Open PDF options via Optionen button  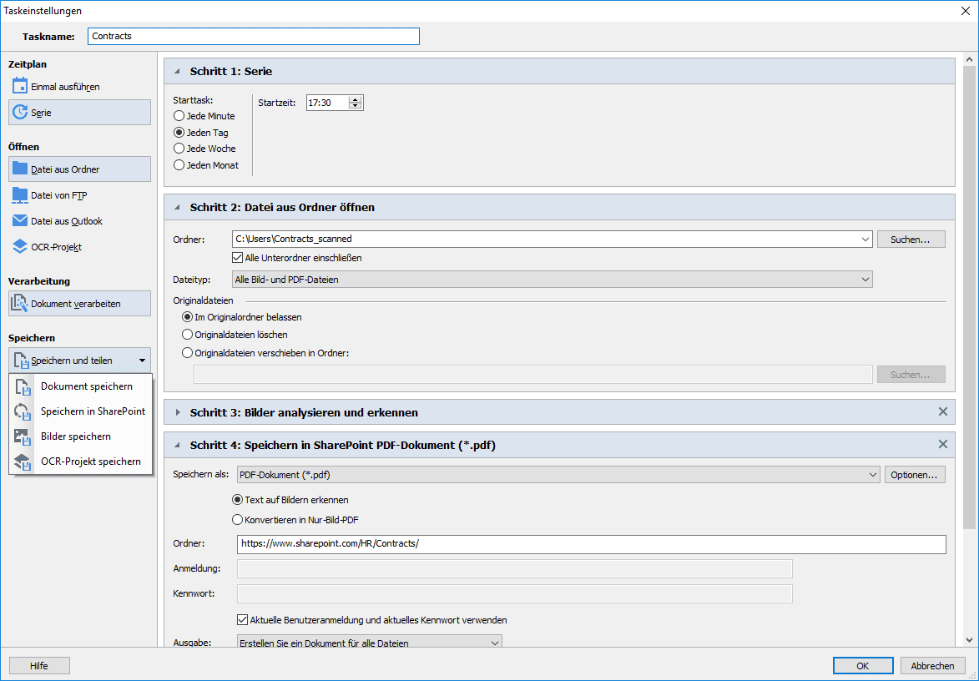[x=915, y=473]
